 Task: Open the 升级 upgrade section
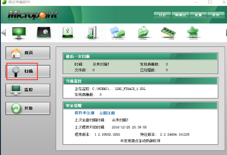(28, 109)
